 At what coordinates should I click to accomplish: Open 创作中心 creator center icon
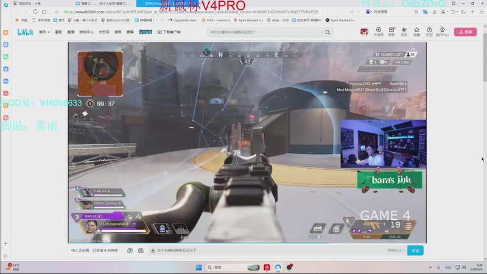[443, 32]
